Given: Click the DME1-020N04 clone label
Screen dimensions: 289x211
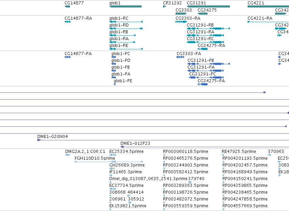Looking at the screenshot, I should click(x=53, y=137).
